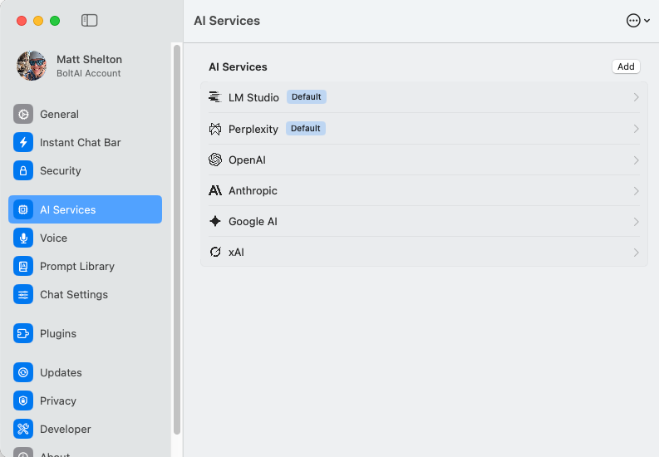Open Privacy section label

point(58,400)
